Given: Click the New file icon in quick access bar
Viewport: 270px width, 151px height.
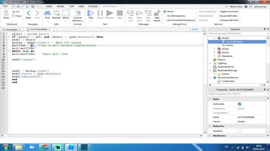Looking at the screenshot, I should [13, 7].
